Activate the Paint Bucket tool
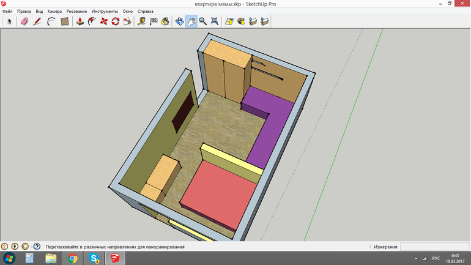 pyautogui.click(x=165, y=21)
